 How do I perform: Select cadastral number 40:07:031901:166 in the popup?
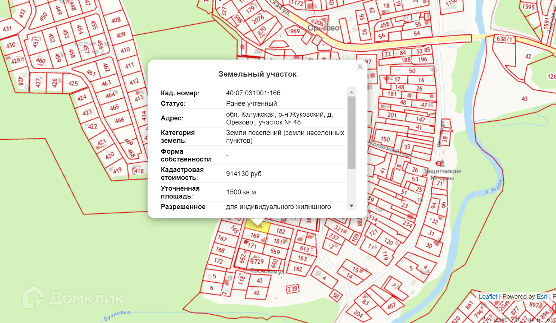tap(253, 93)
